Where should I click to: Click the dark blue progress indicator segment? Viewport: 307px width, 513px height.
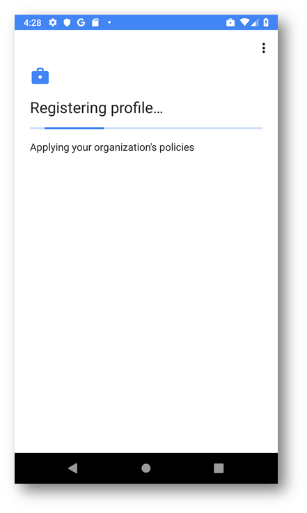point(74,128)
